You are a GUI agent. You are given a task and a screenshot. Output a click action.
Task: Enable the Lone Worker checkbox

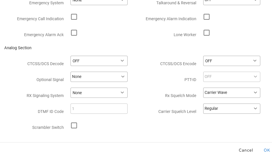tap(207, 33)
